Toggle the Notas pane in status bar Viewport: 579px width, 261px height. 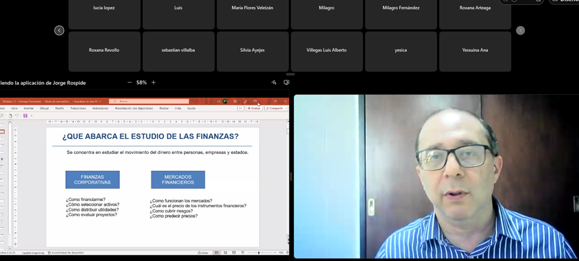pos(203,252)
